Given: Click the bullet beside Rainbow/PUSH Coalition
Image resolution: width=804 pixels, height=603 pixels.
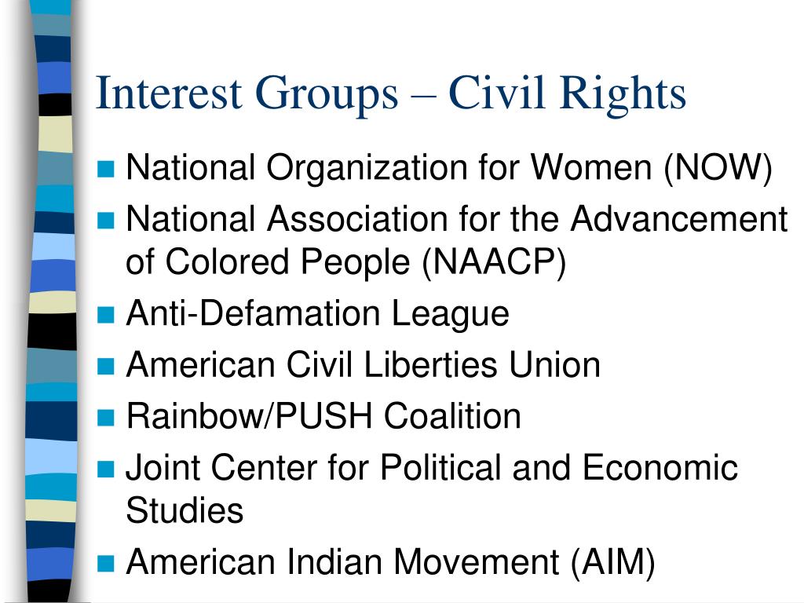Looking at the screenshot, I should (x=106, y=418).
